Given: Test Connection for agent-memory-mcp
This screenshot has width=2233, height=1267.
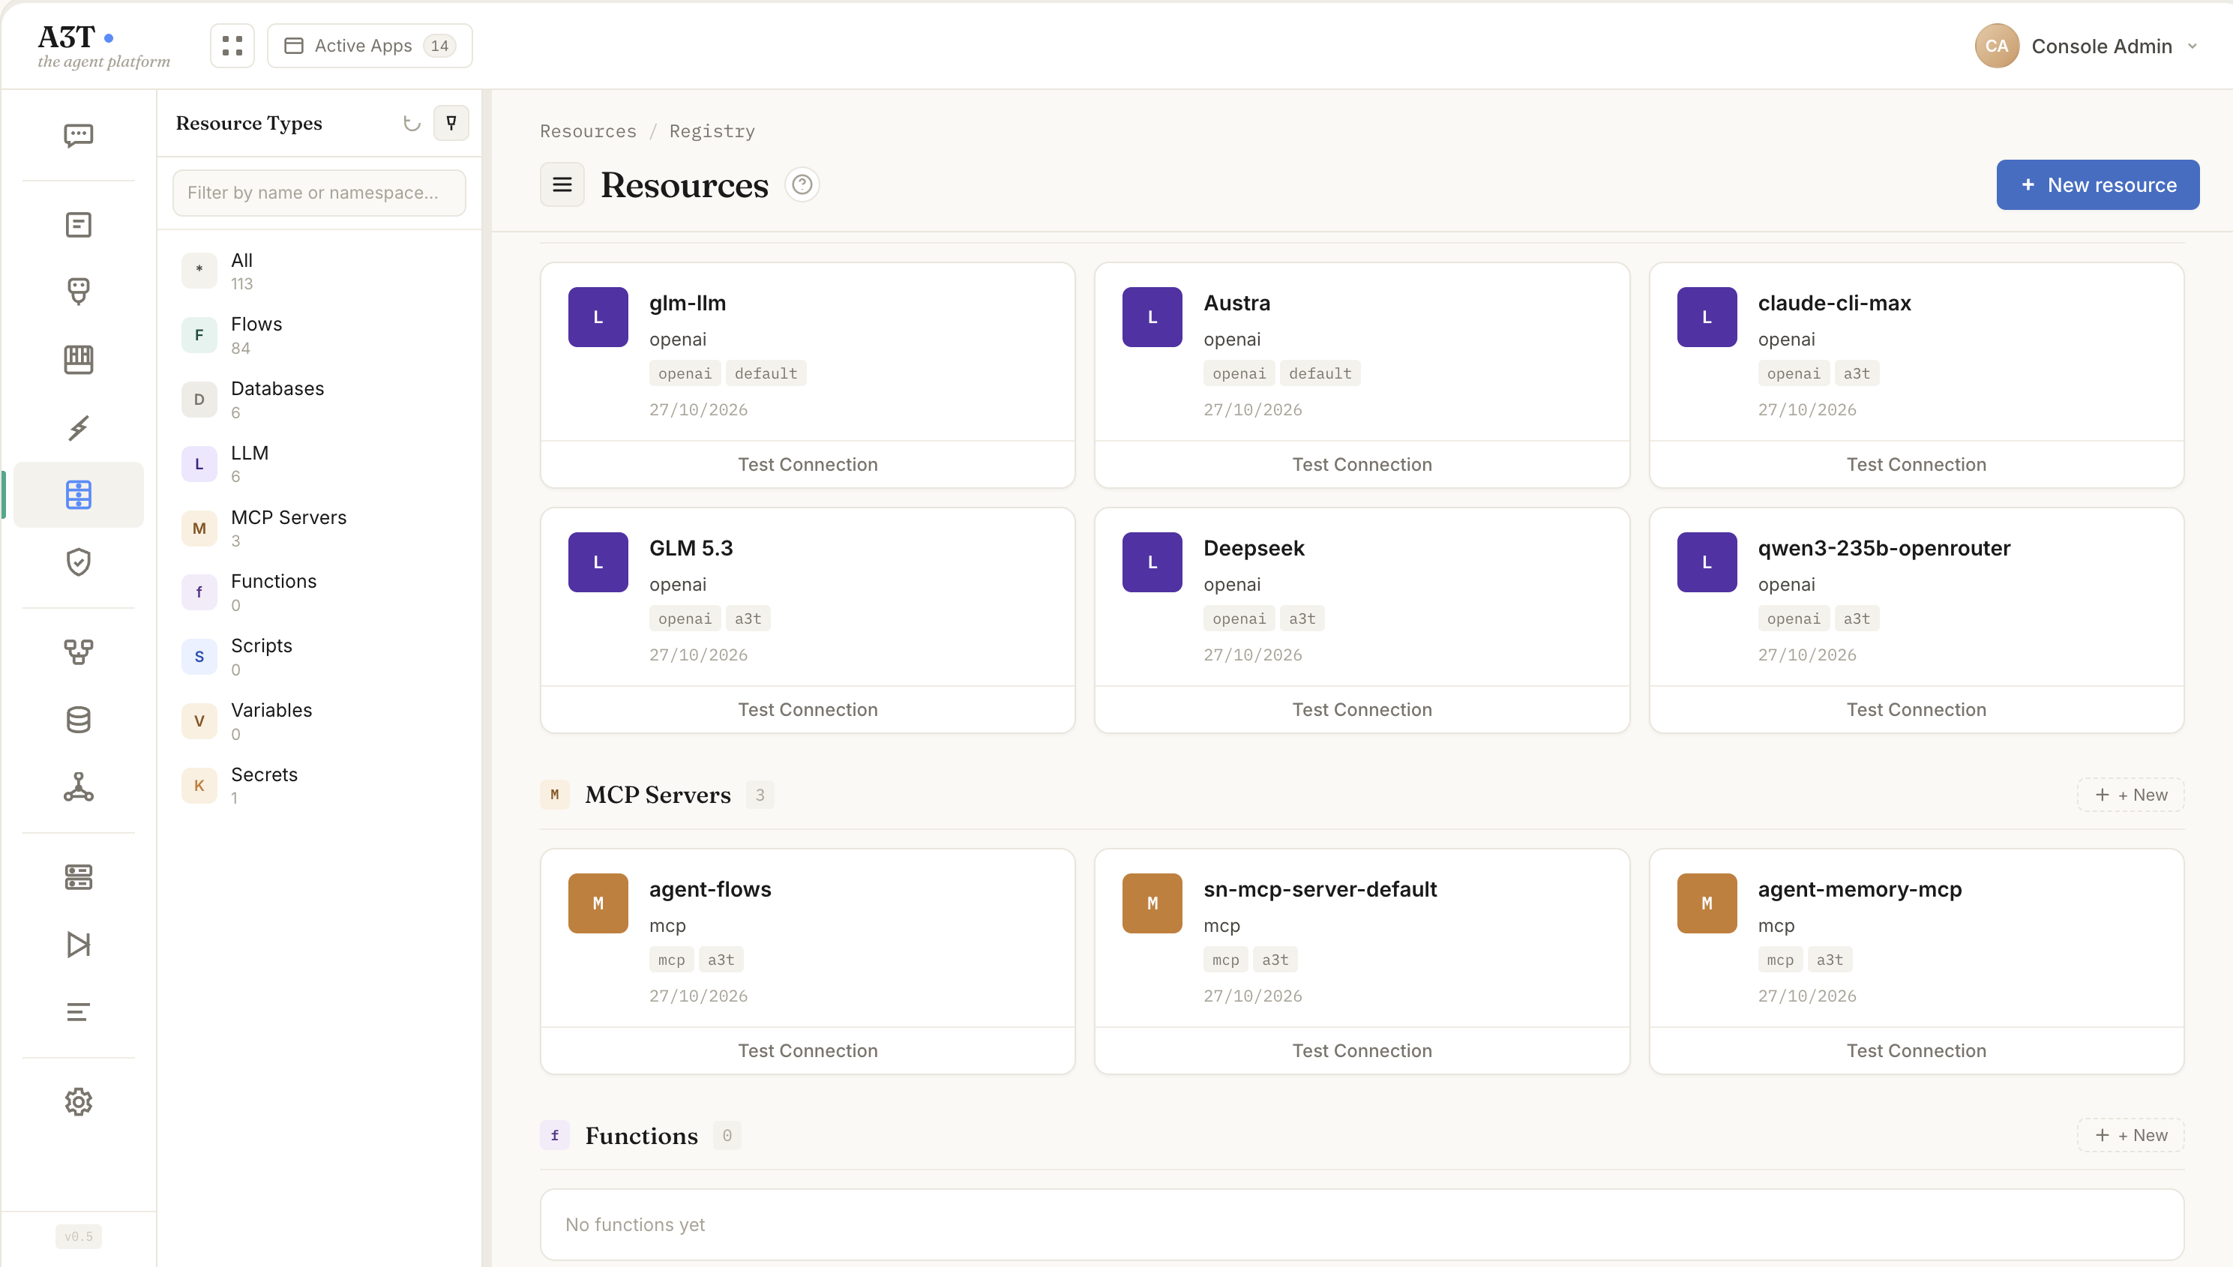Looking at the screenshot, I should 1917,1050.
